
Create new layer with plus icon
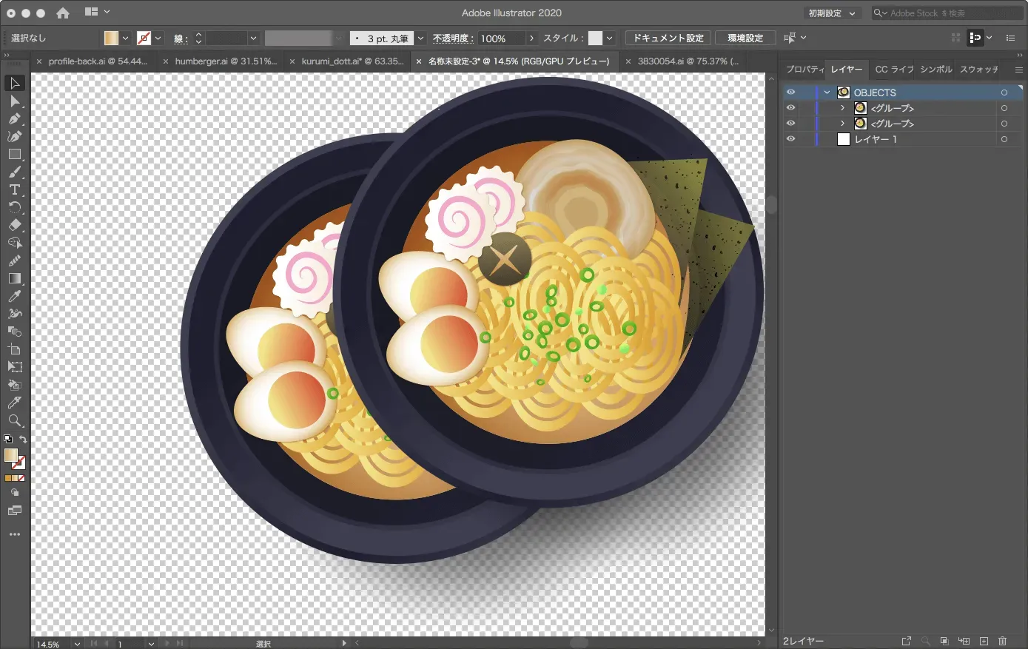click(x=984, y=641)
